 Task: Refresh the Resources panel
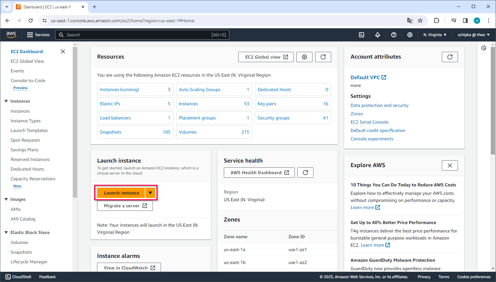(323, 57)
